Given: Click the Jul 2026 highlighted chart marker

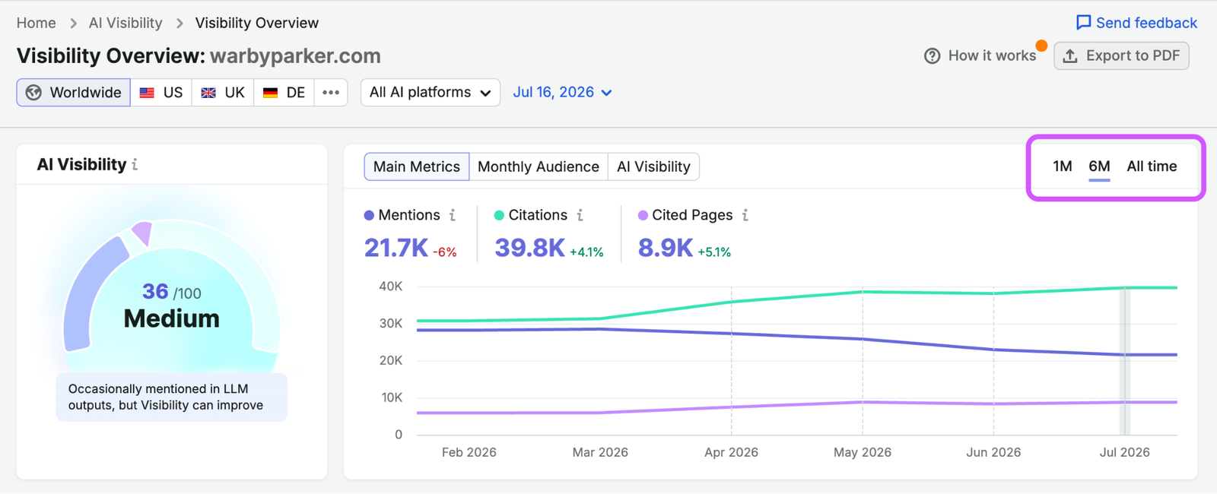Looking at the screenshot, I should click(1125, 361).
